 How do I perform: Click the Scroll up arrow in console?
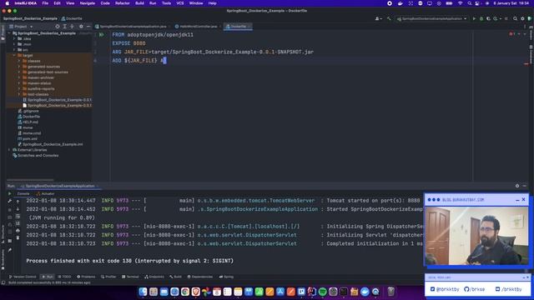click(18, 202)
